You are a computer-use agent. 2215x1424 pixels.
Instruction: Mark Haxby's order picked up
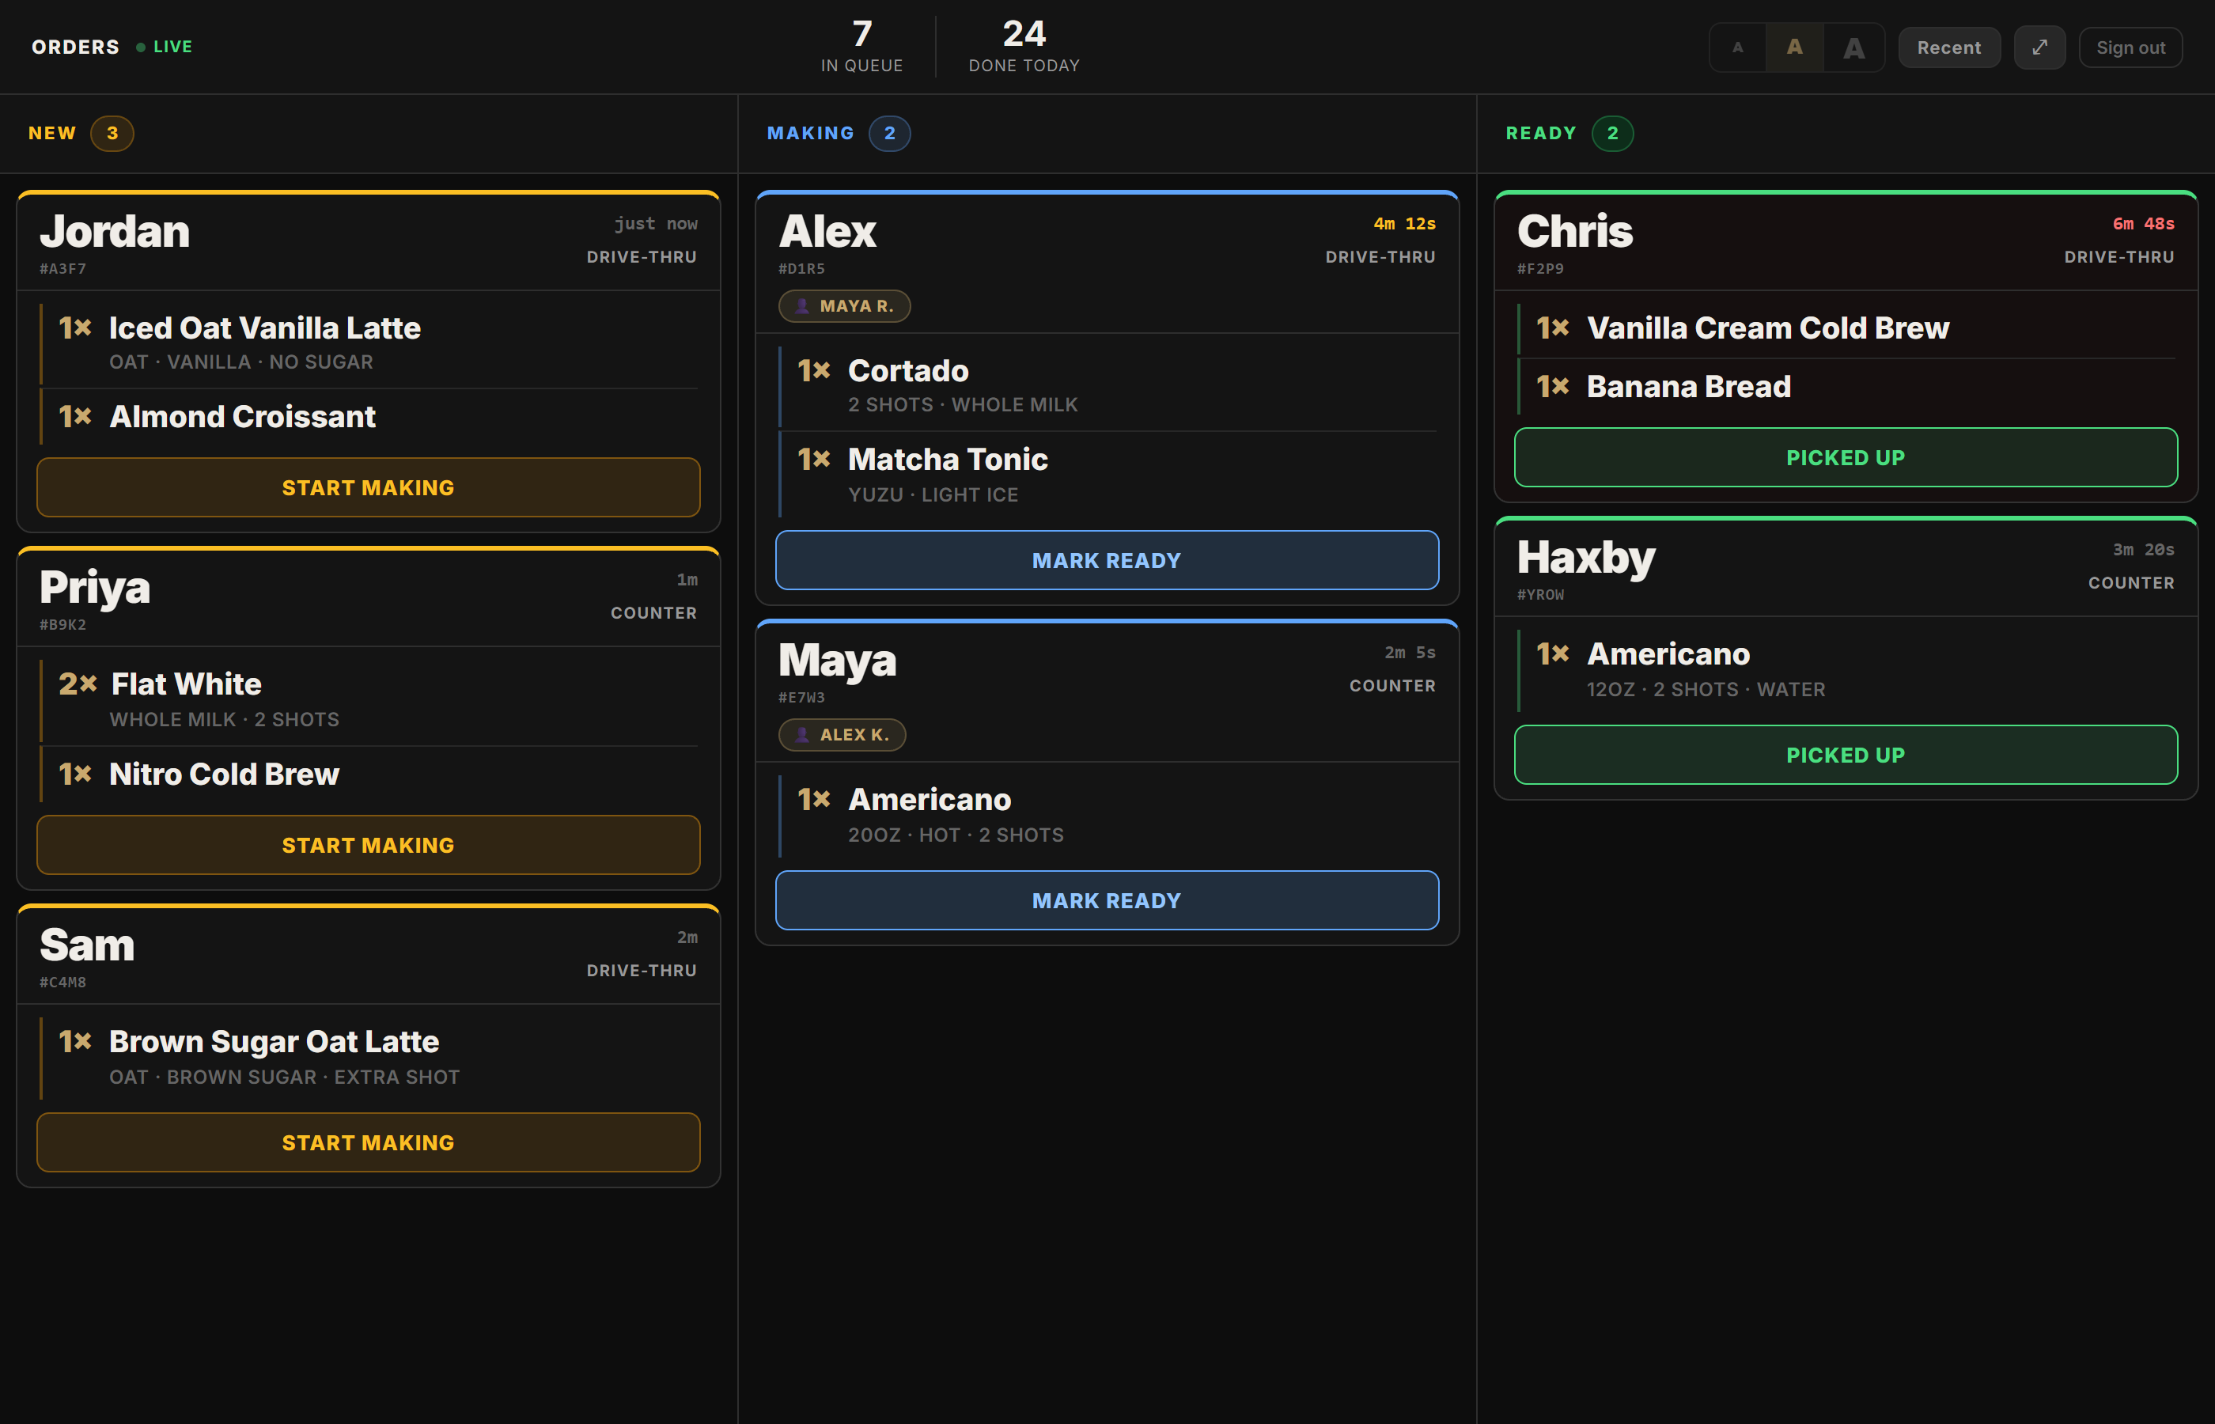(1846, 755)
